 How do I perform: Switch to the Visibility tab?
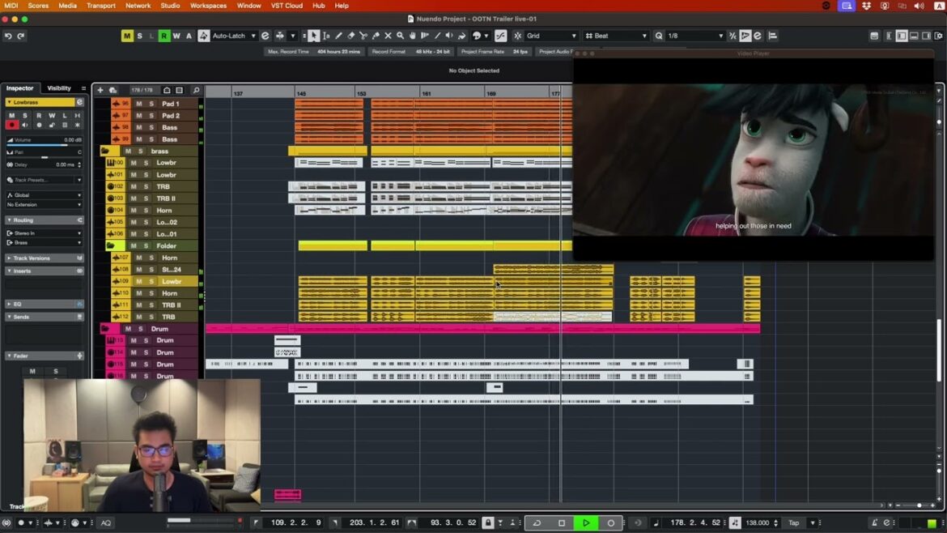point(59,88)
